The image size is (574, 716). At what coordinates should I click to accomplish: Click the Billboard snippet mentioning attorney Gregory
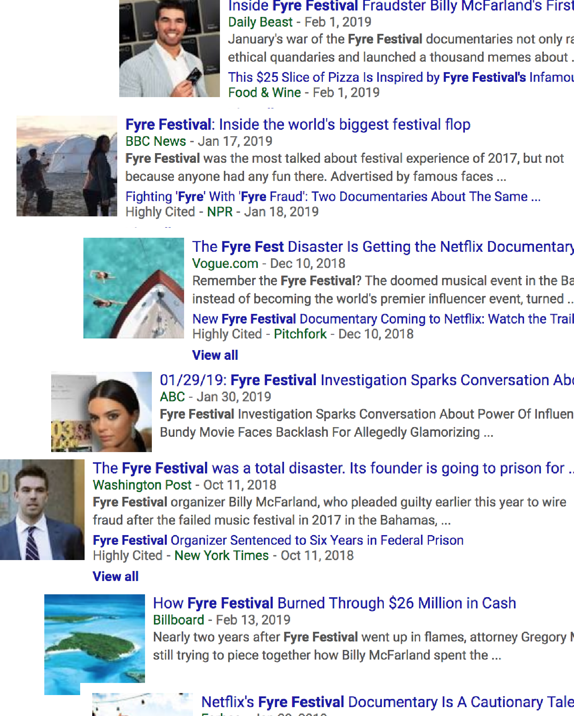[x=363, y=646]
